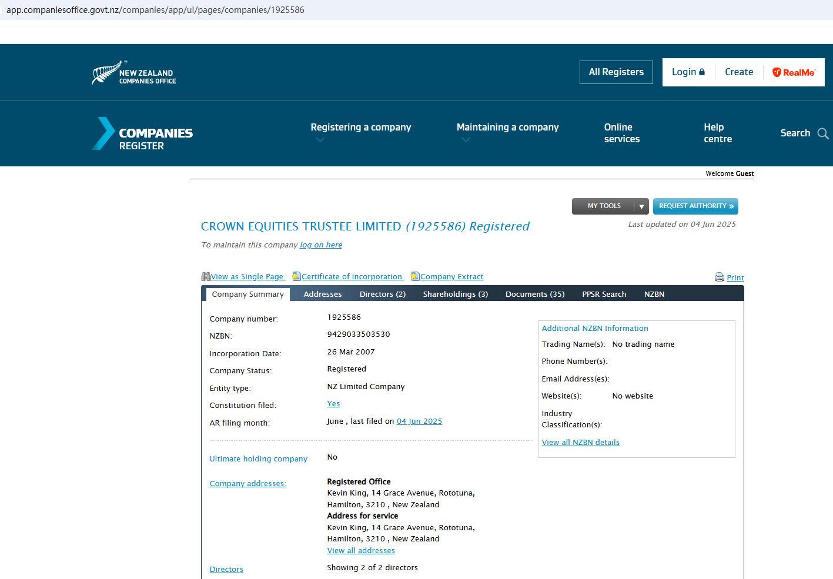Follow the log on here link

[320, 245]
